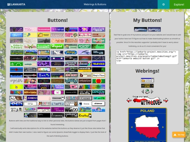Click the orange Go top button

pos(179,135)
